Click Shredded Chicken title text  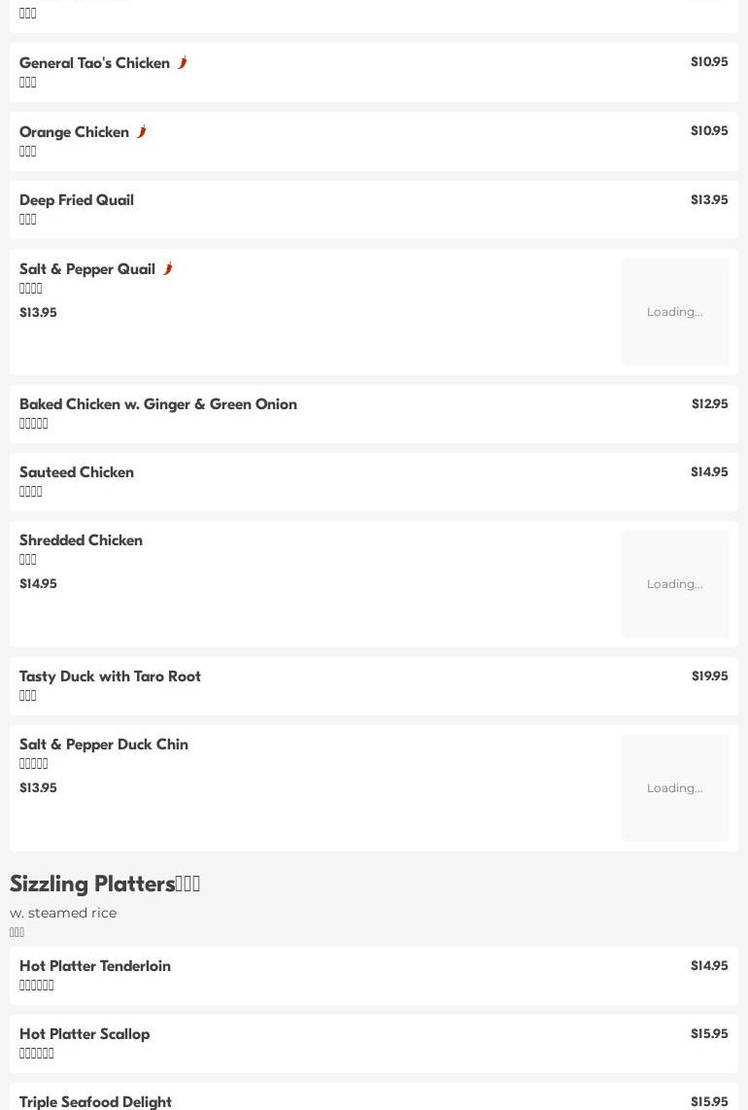(x=81, y=540)
